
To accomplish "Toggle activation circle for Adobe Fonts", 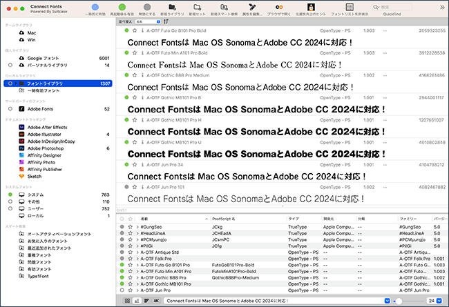I will click(x=10, y=109).
